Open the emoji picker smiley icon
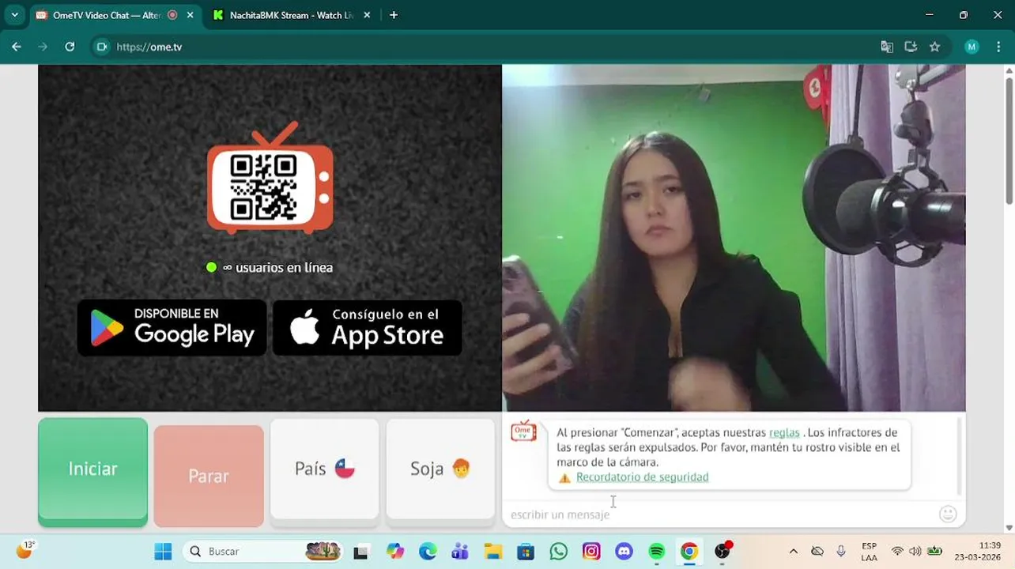 coord(948,514)
